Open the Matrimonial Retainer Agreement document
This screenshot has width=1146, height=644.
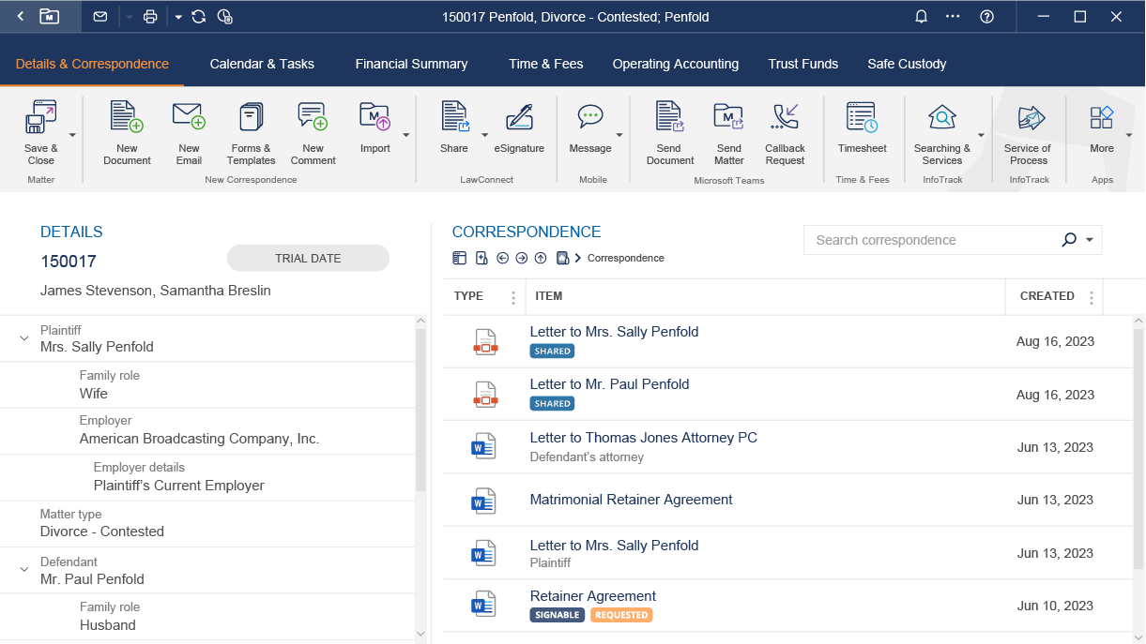pos(631,500)
